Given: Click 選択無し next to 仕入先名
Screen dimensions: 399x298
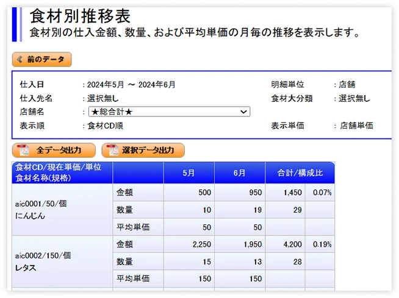Looking at the screenshot, I should point(103,98).
